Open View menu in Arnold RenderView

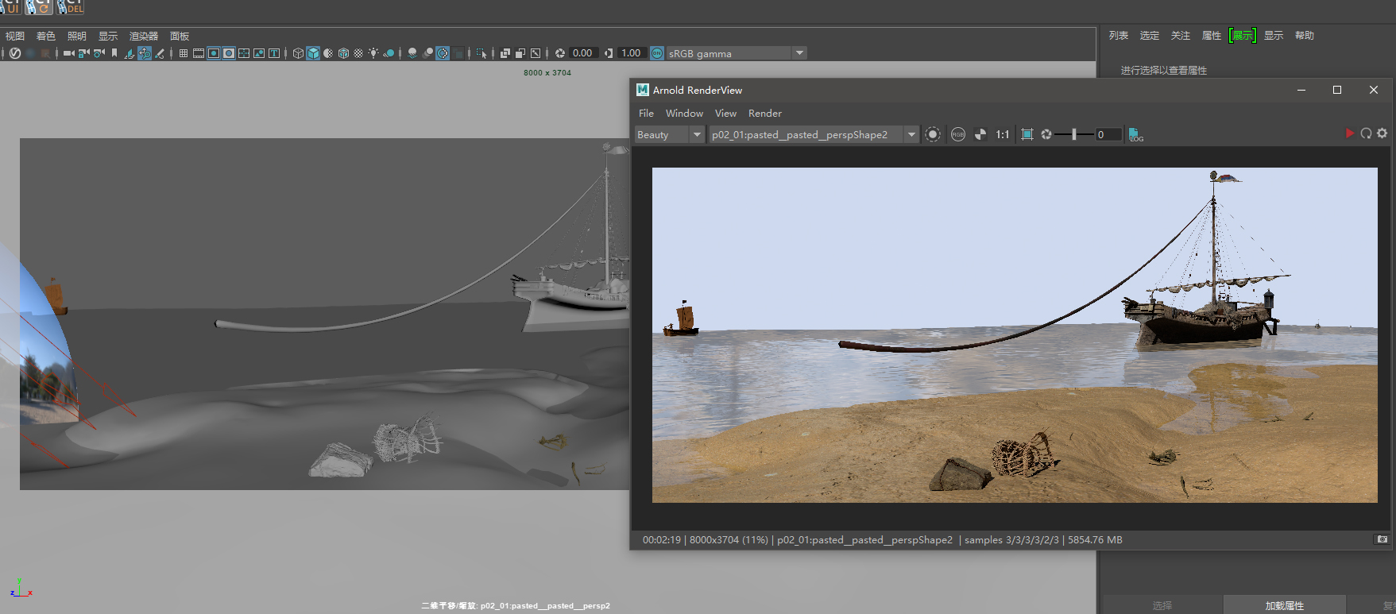(x=725, y=114)
